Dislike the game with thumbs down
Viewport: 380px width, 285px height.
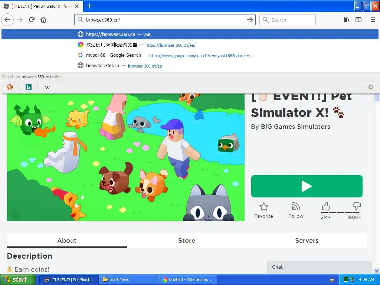coord(357,206)
